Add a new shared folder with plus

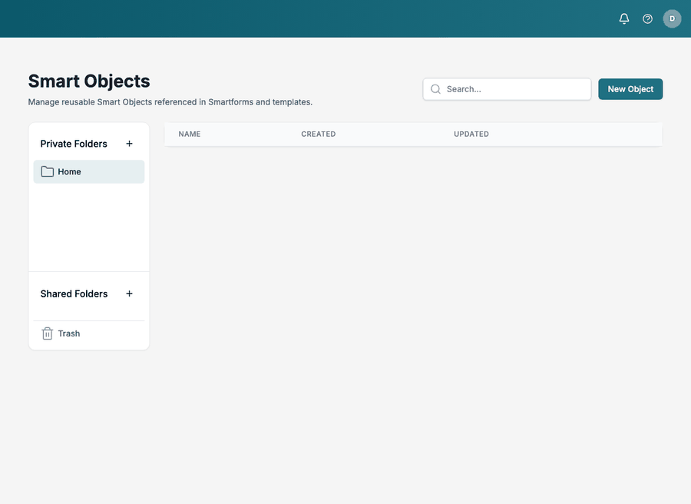tap(129, 293)
